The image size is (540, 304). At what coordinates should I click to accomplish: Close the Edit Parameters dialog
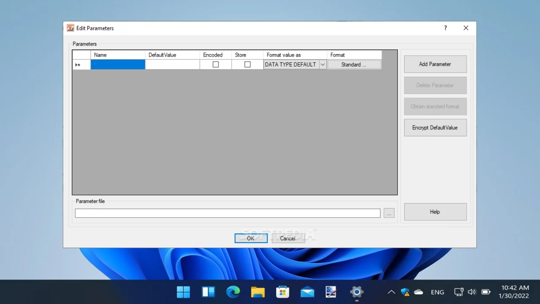tap(466, 28)
